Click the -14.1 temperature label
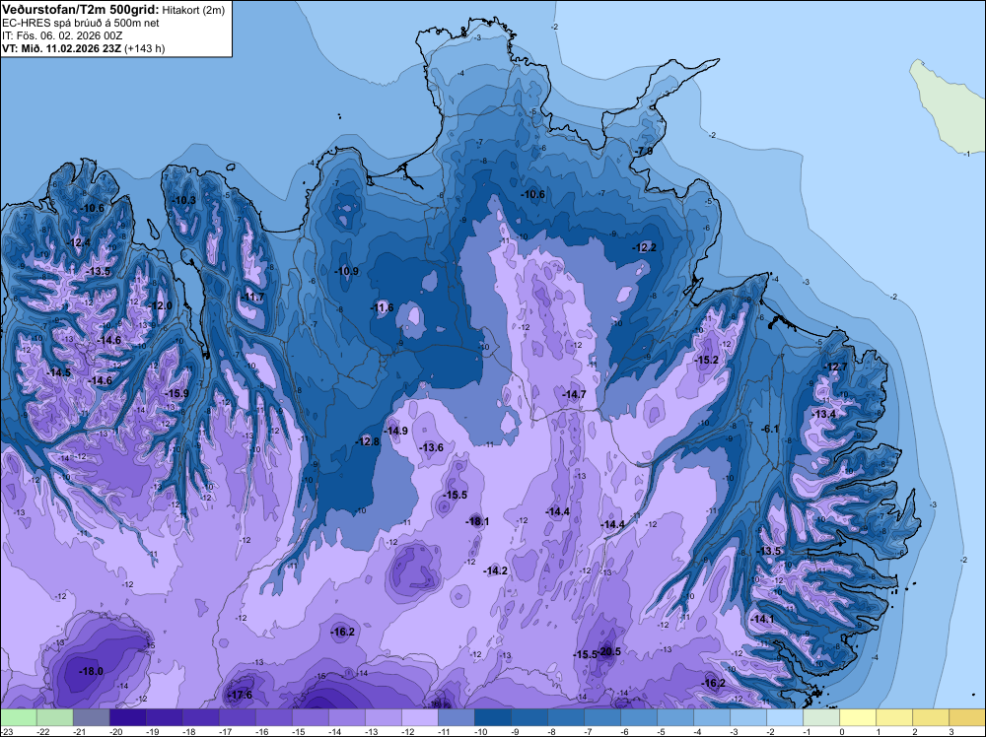The image size is (986, 737). pos(763,619)
